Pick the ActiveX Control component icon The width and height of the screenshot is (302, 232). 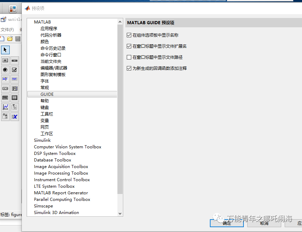15,117
